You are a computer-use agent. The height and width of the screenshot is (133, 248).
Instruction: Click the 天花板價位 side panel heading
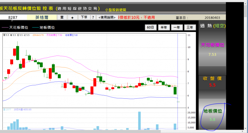[x=213, y=45]
